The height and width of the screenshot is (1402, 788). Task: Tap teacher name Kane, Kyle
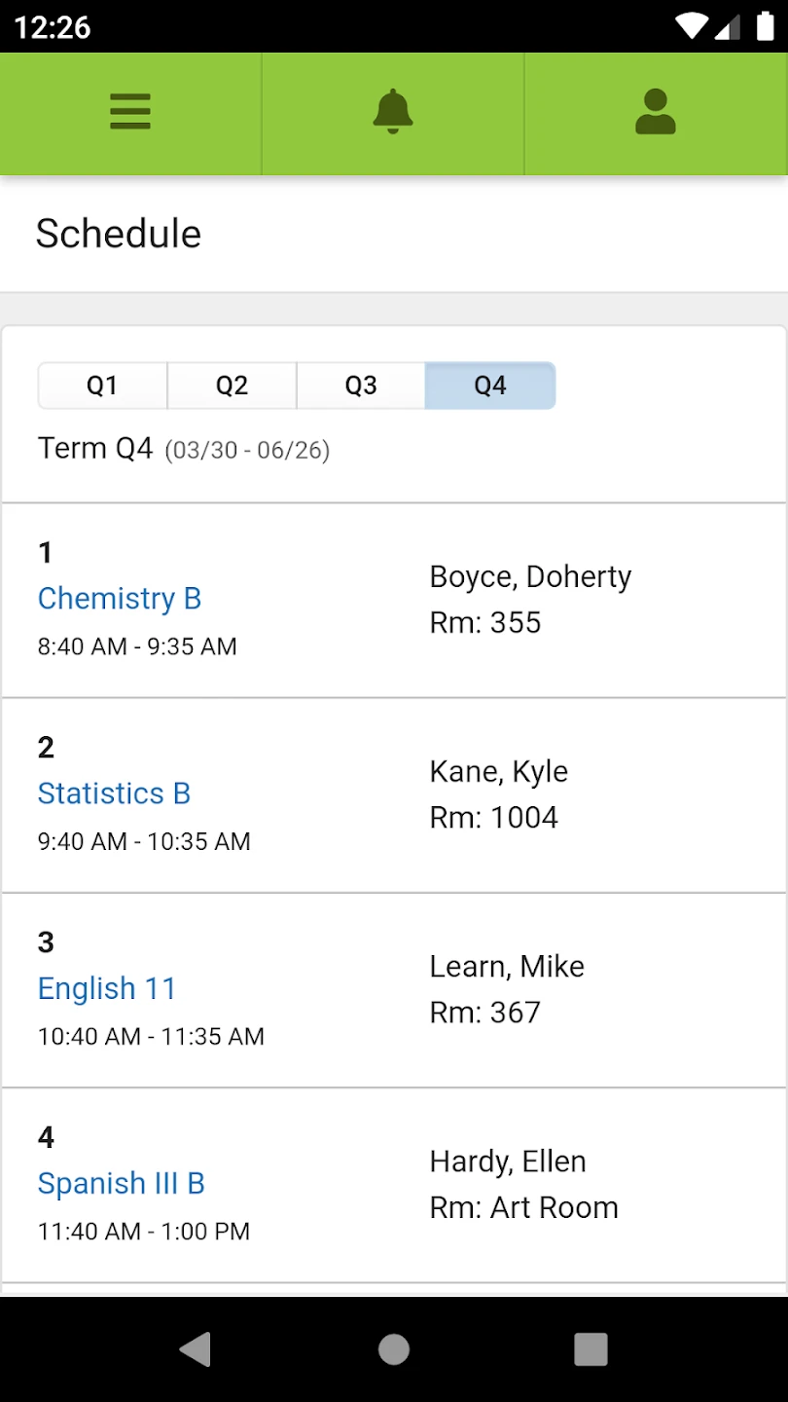(498, 771)
